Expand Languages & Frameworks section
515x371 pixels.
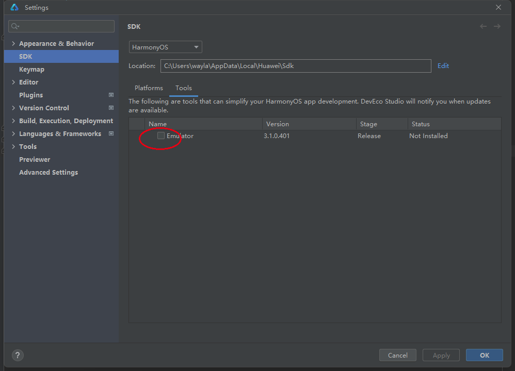click(x=13, y=133)
